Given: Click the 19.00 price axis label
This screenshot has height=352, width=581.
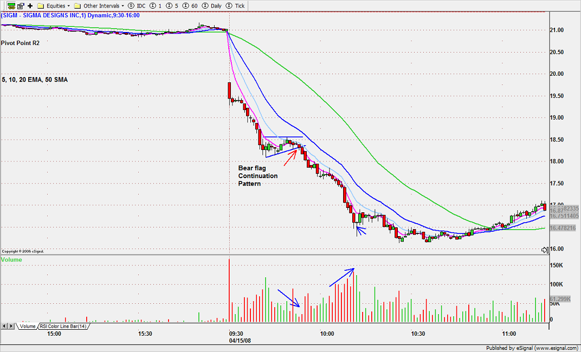Looking at the screenshot, I should coord(557,118).
